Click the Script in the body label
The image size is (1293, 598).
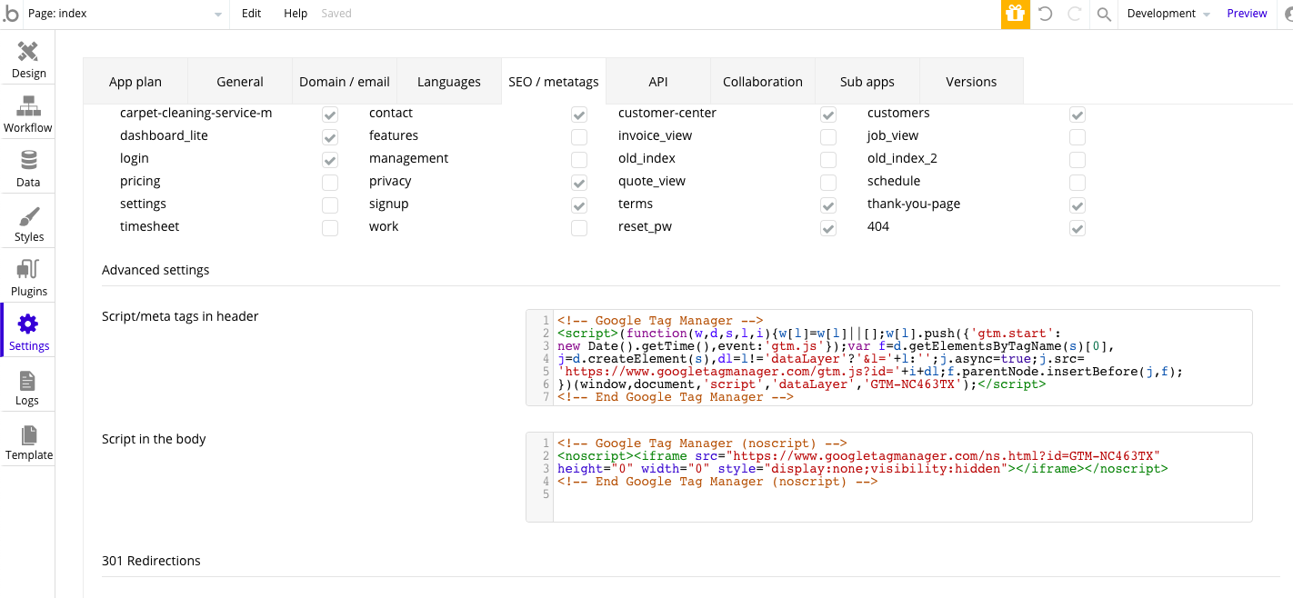154,439
